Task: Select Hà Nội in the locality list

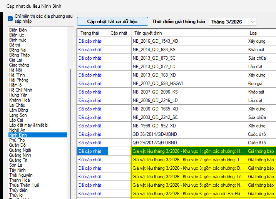Action: click(16, 70)
